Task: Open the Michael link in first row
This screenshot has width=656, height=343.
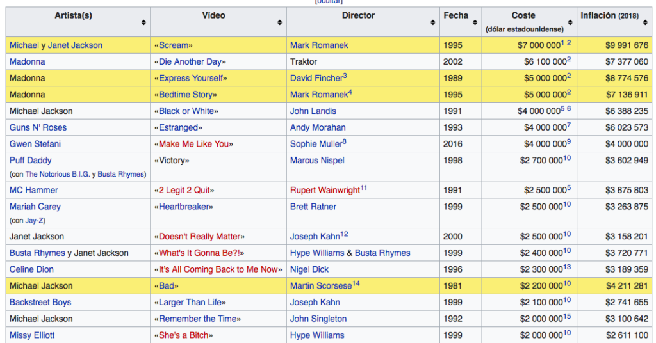Action: [x=24, y=45]
